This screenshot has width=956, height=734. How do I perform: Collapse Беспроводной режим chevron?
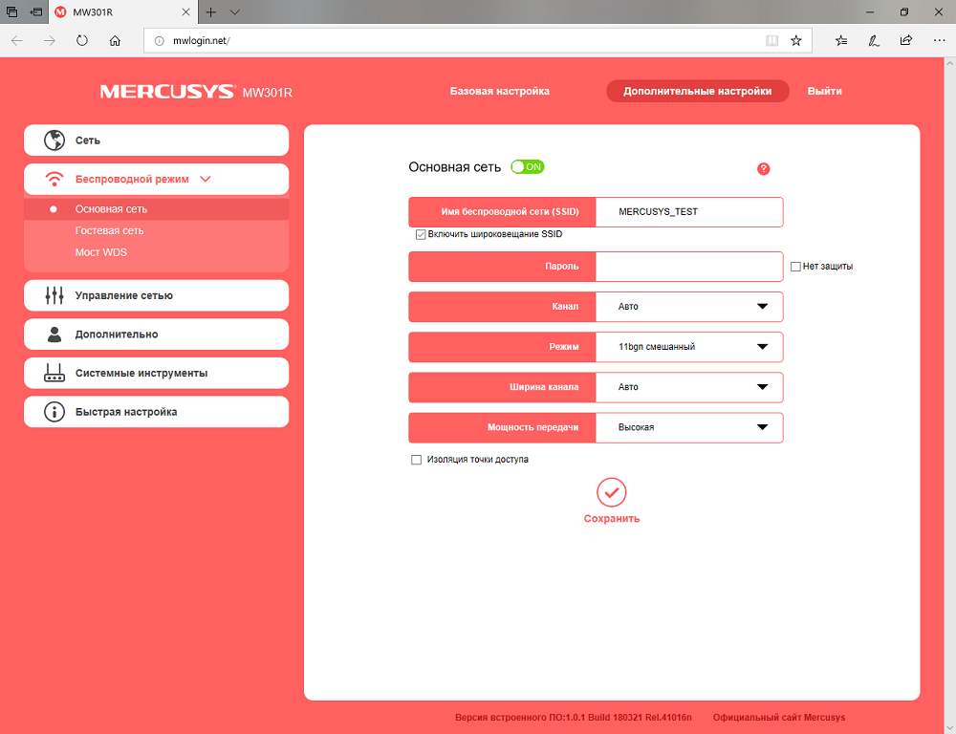[x=206, y=180]
